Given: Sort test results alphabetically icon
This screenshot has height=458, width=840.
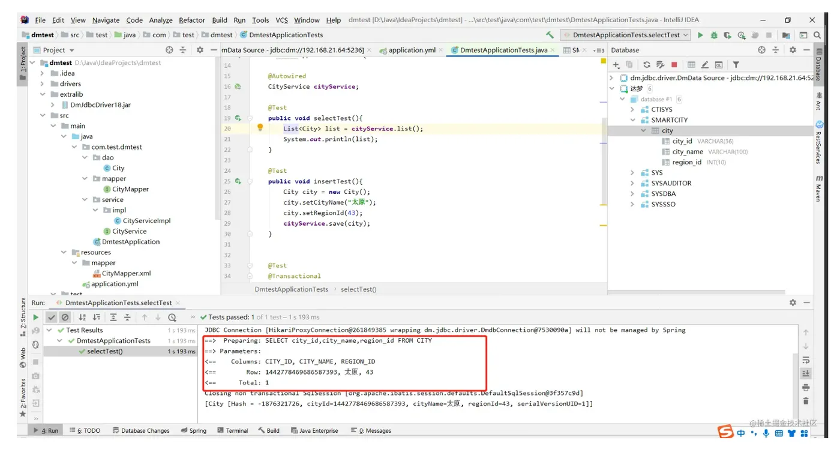Looking at the screenshot, I should click(x=82, y=318).
